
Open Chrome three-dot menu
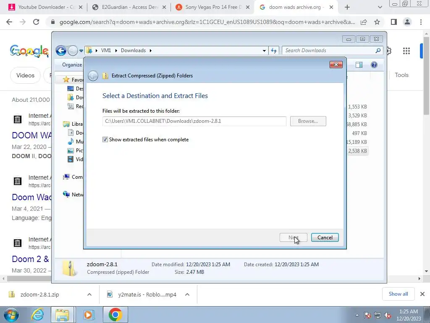tap(421, 22)
